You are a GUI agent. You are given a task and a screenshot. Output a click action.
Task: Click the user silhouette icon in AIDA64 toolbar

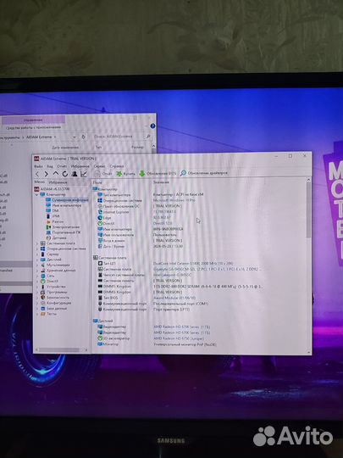[x=75, y=174]
